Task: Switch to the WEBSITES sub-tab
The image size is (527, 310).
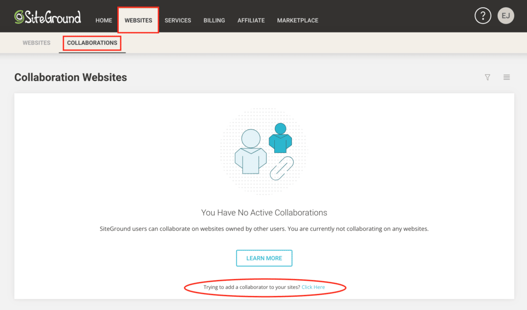Action: click(x=37, y=43)
